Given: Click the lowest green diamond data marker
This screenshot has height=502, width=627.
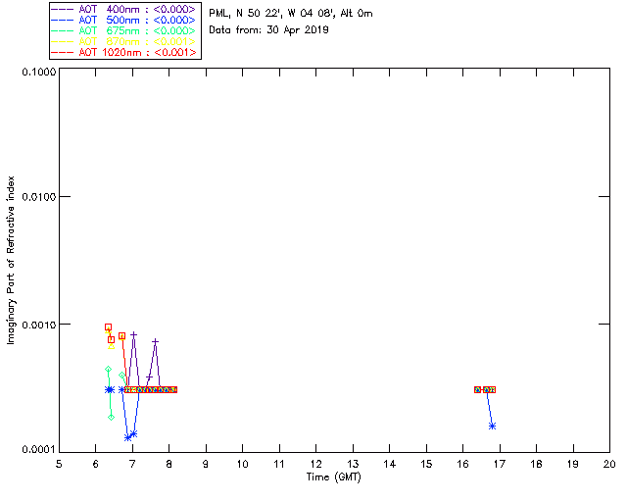Looking at the screenshot, I should coord(111,417).
